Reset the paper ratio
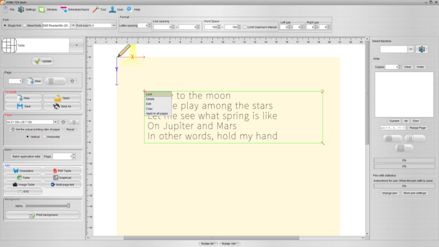The image size is (439, 247). [70, 129]
